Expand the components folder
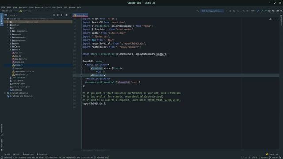 pos(10,37)
